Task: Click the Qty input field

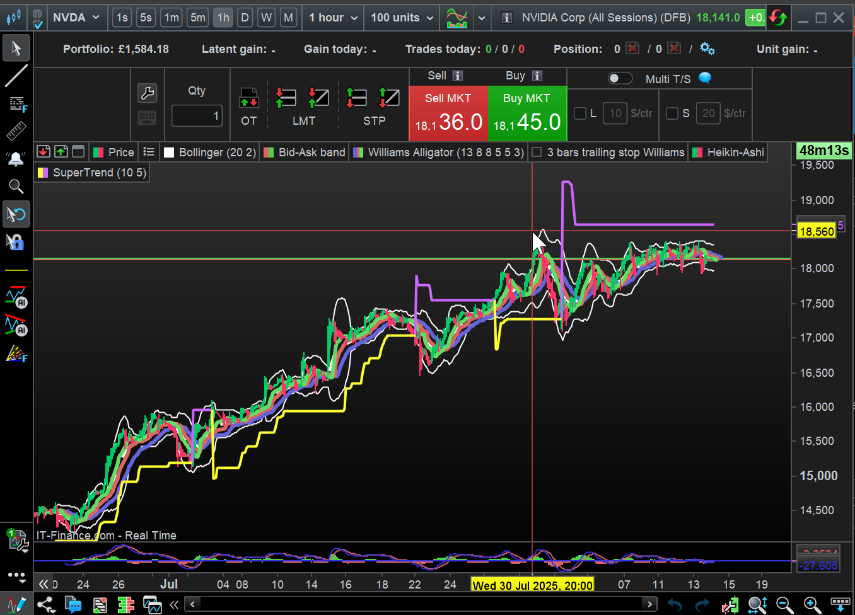Action: [x=197, y=116]
